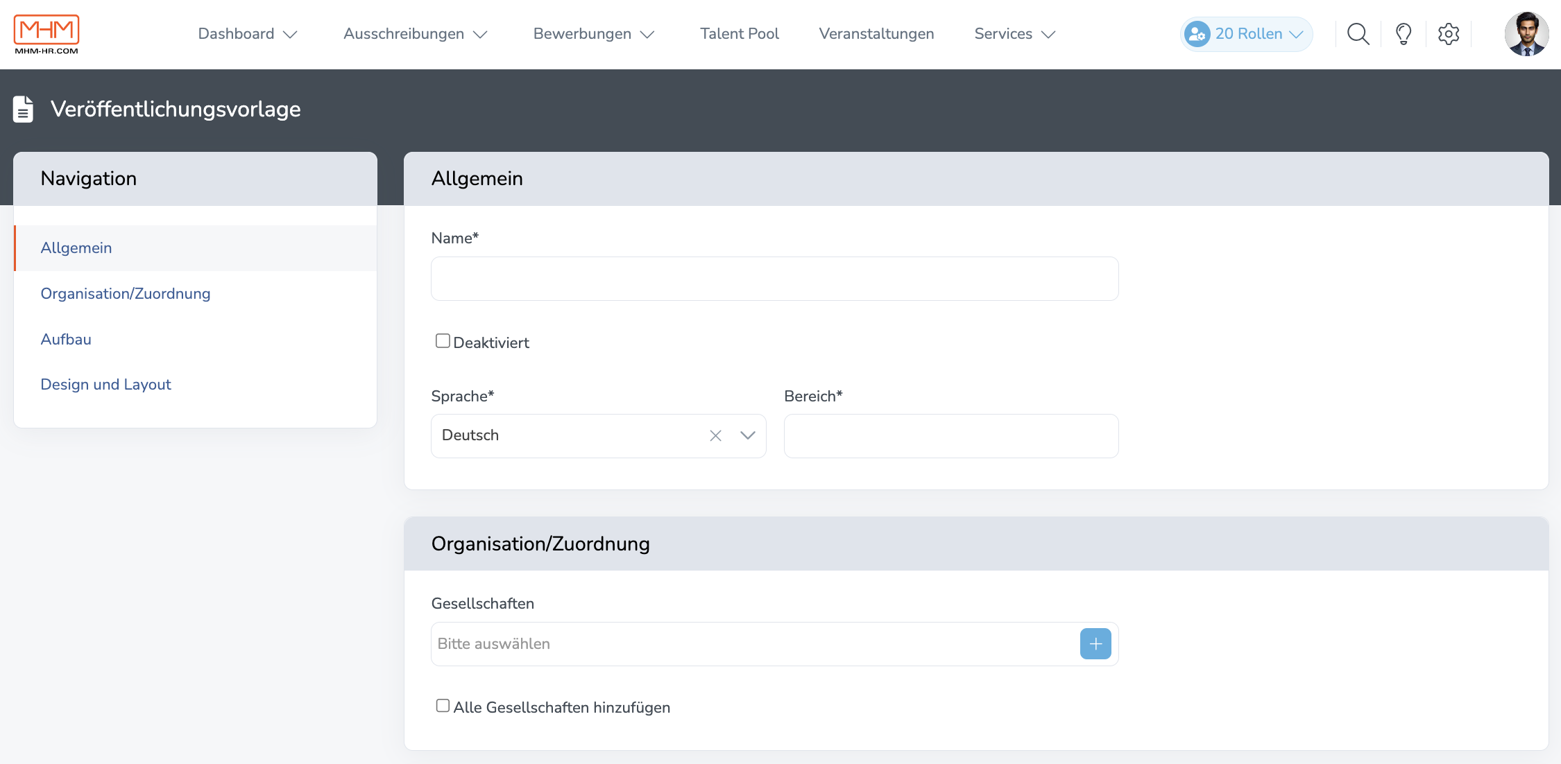The height and width of the screenshot is (764, 1561).
Task: Click the lightbulb help icon
Action: (1404, 34)
